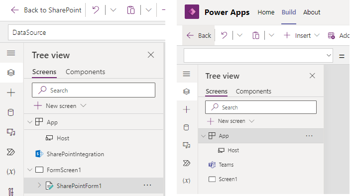Click the Power Apps logo icon
This screenshot has height=196, width=351.
(192, 11)
